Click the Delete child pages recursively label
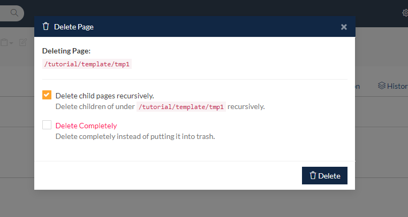This screenshot has height=217, width=408. [x=104, y=96]
